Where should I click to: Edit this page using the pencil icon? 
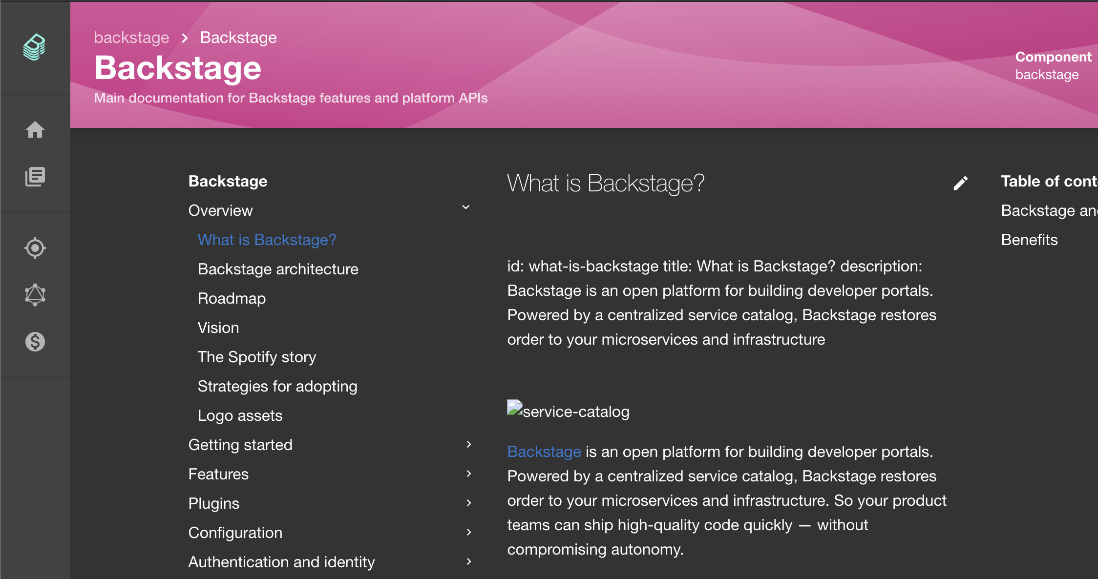point(961,183)
